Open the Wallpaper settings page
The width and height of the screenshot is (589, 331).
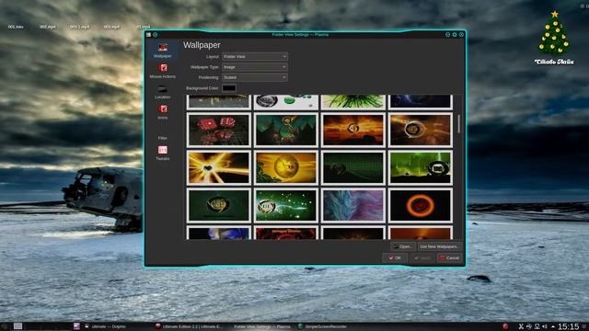point(162,51)
